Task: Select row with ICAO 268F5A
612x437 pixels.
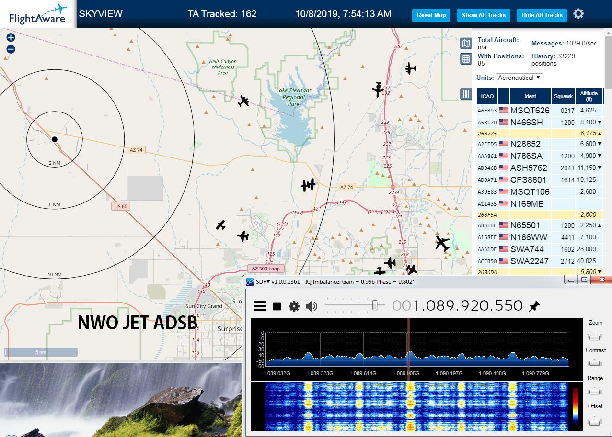Action: [x=540, y=215]
